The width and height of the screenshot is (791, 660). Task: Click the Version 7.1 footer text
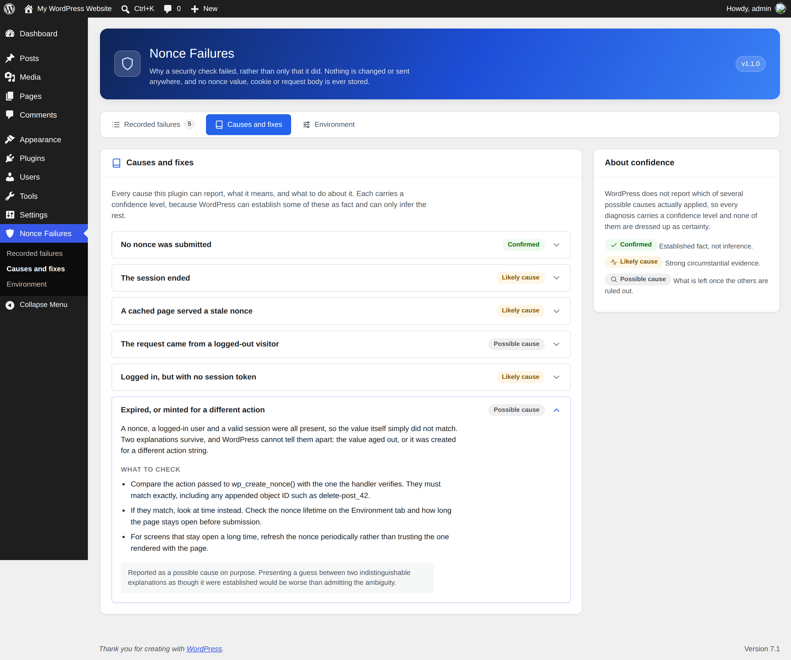point(762,649)
